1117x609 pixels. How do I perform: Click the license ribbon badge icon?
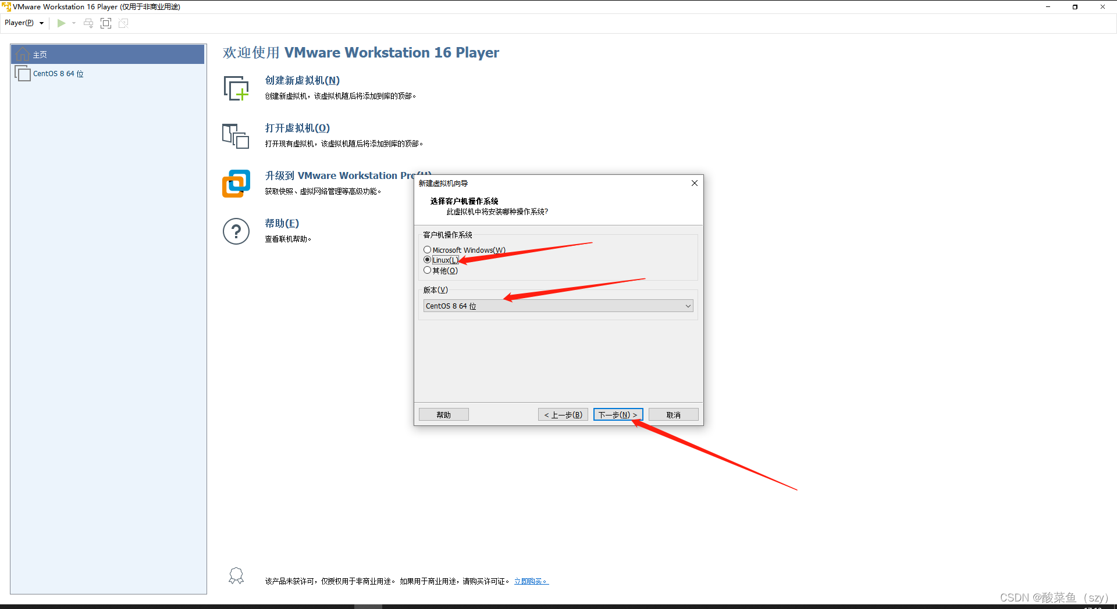[x=236, y=576]
